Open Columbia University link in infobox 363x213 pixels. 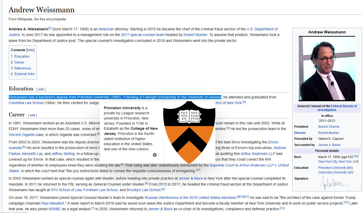click(332, 172)
